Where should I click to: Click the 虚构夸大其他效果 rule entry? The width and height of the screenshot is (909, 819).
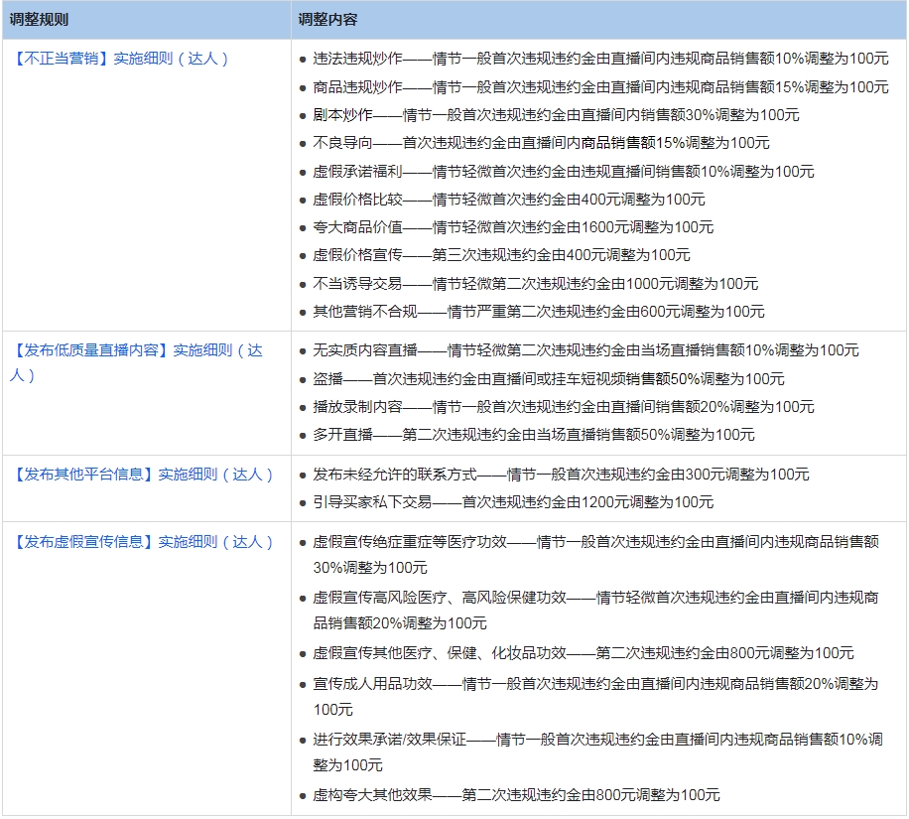[516, 795]
